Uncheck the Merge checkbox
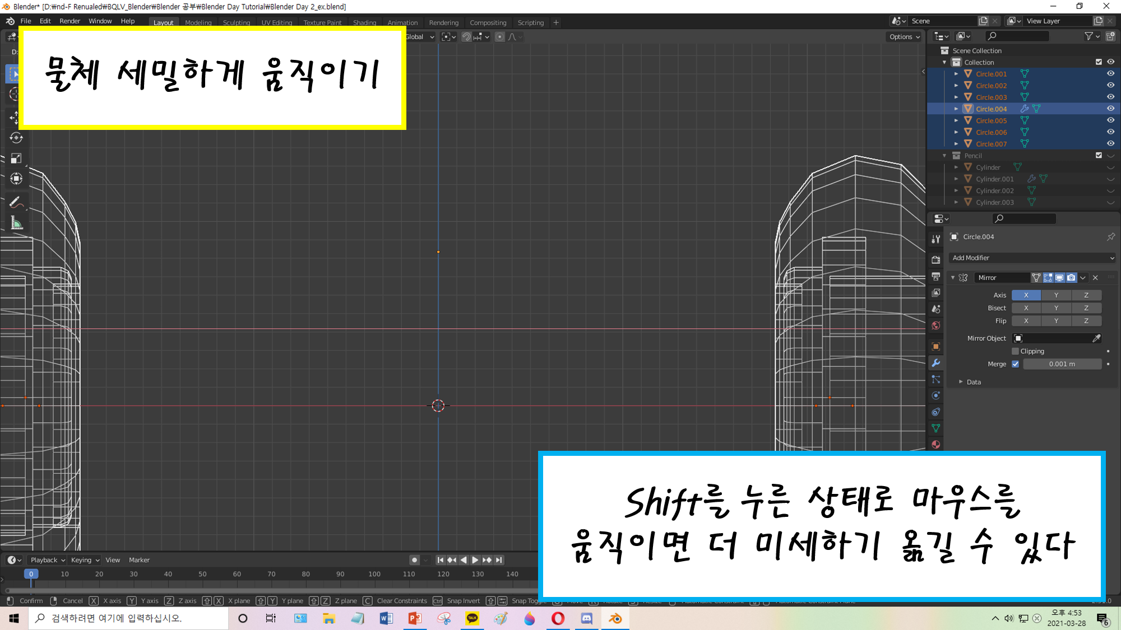1121x630 pixels. (x=1015, y=364)
